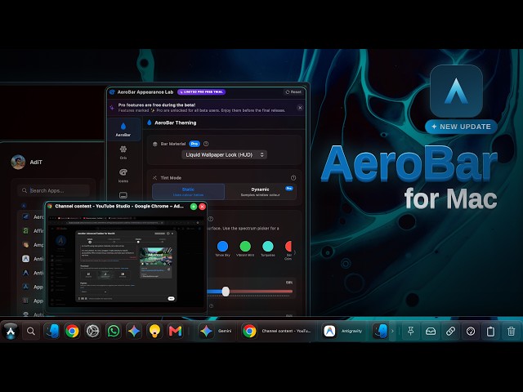The image size is (523, 392).
Task: Pick the Vibrant Mint green swatch
Action: 245,247
